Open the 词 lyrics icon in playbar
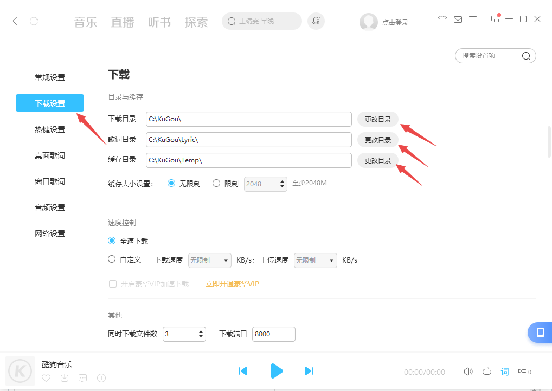 coord(505,372)
